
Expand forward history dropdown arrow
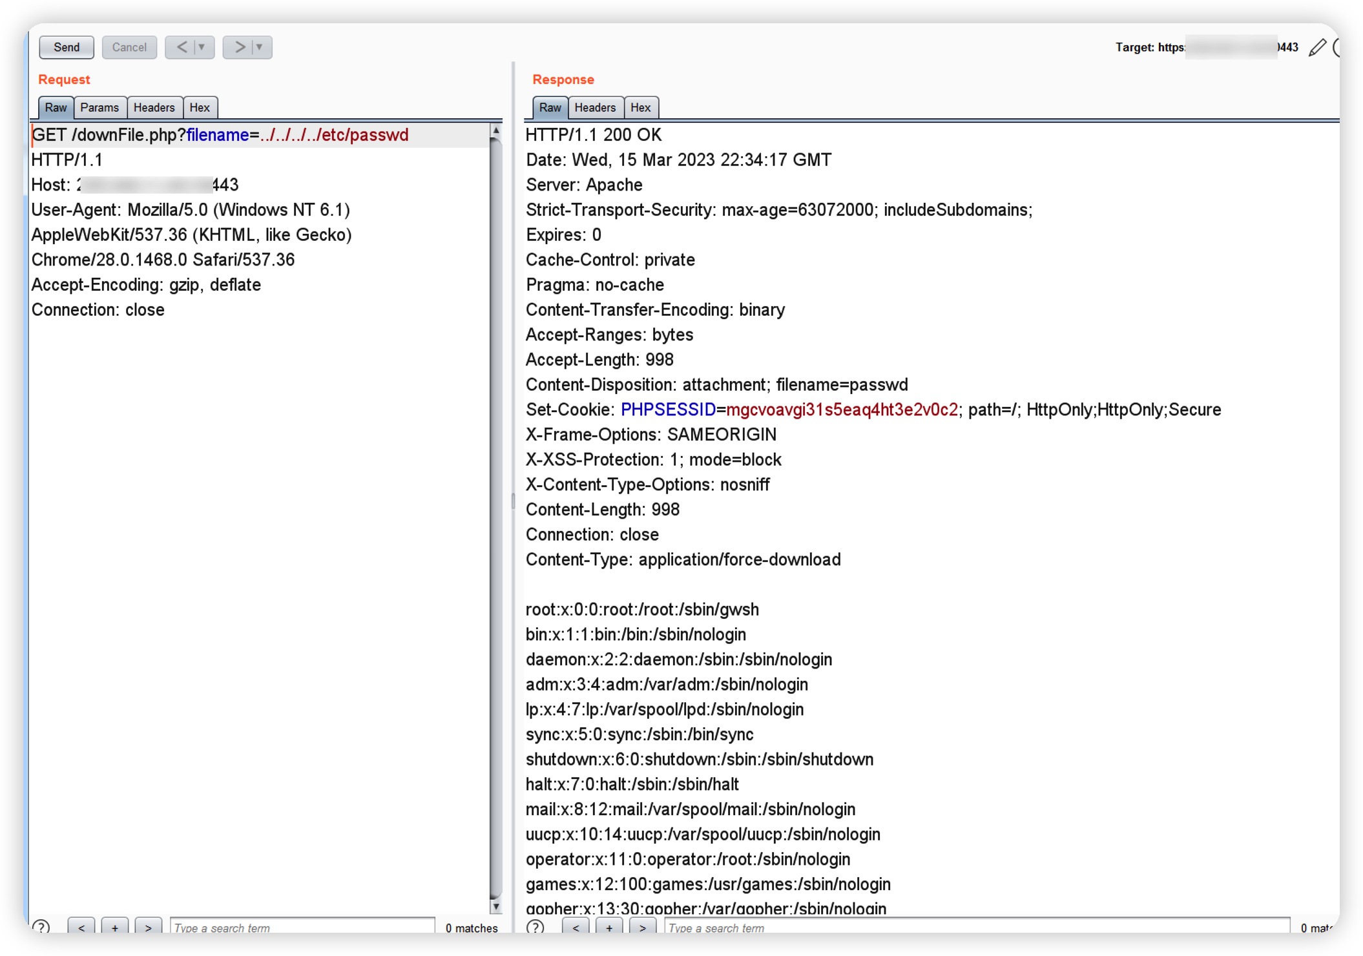click(260, 47)
